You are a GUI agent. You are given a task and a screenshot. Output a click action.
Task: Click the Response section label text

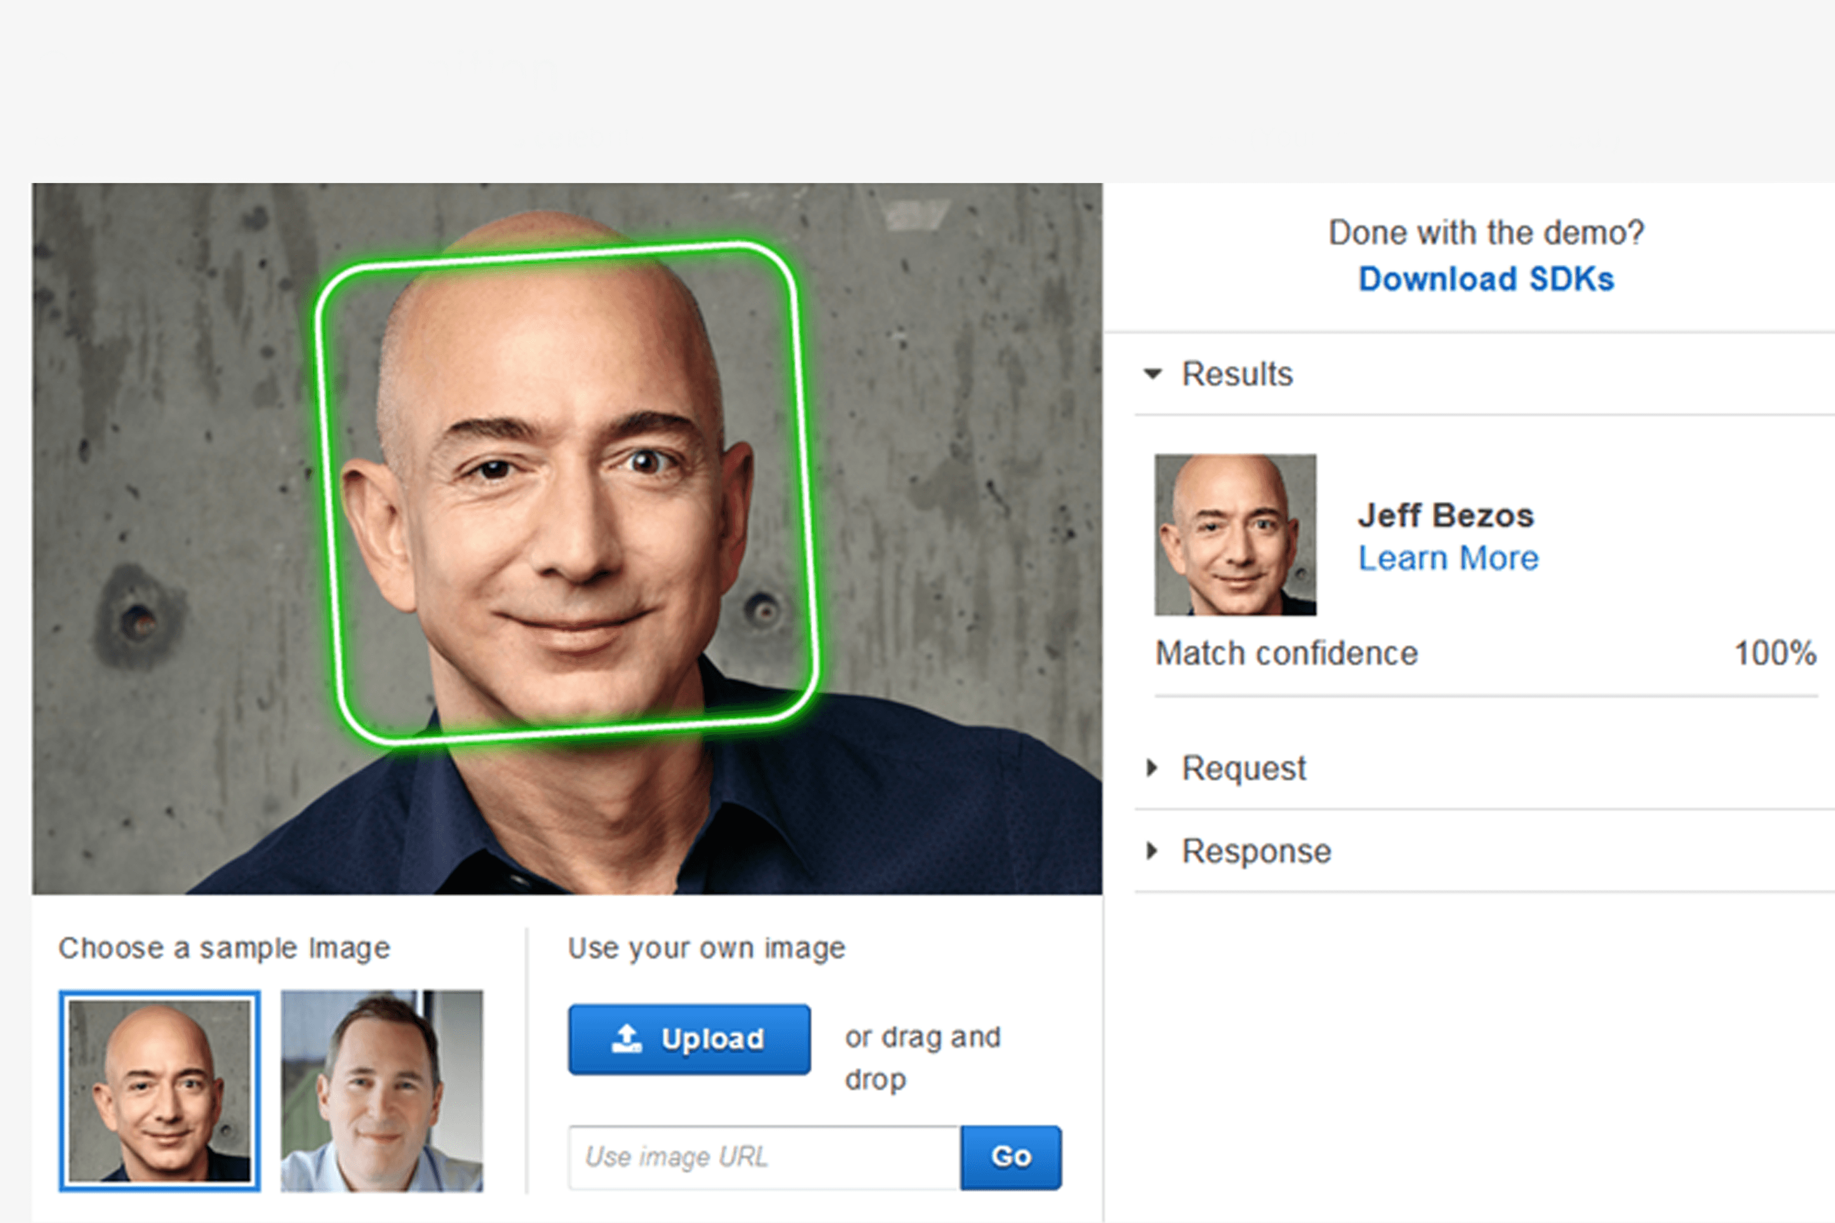(1256, 851)
